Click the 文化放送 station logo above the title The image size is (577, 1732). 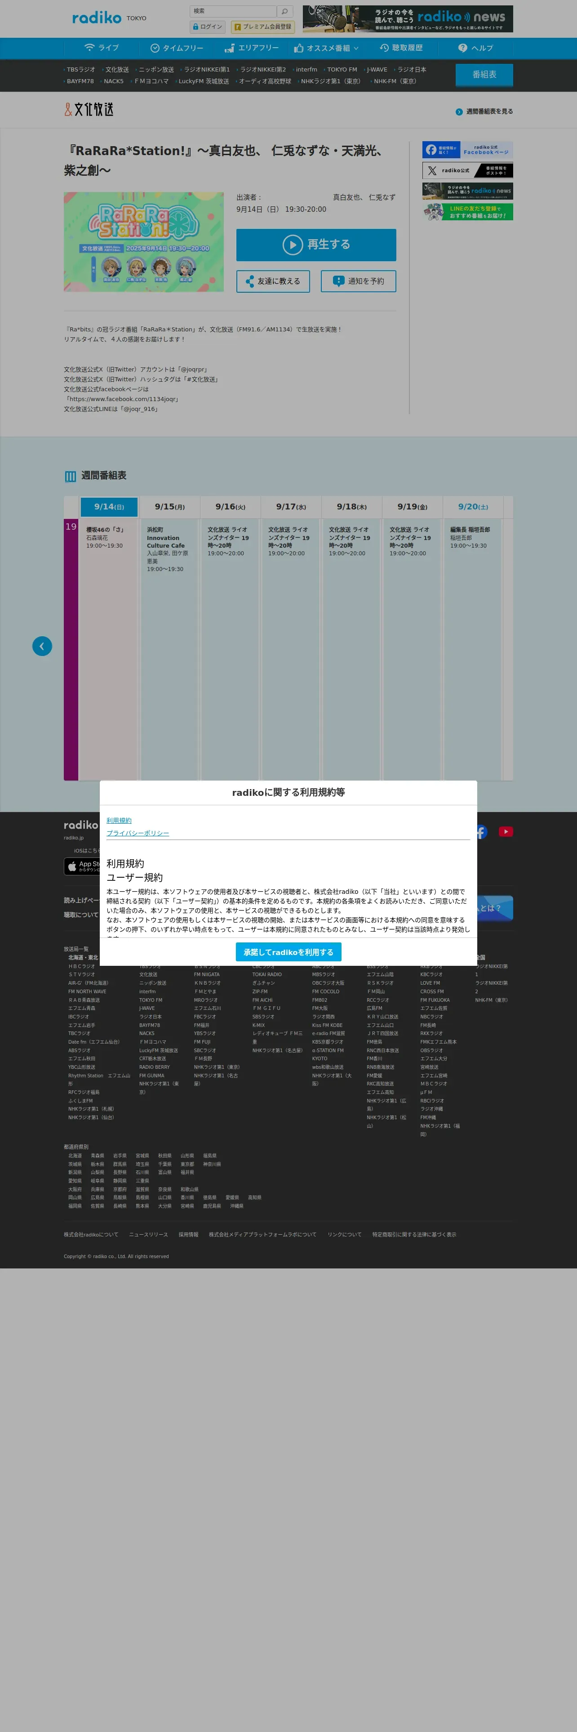[89, 109]
